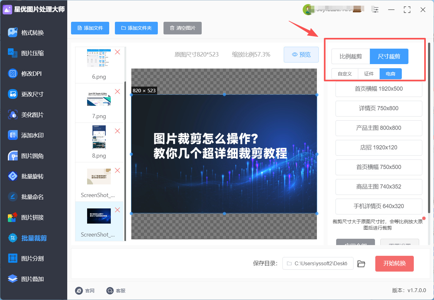Viewport: 434px width, 300px height.
Task: Remove 6.png with its red X
Action: 117,52
